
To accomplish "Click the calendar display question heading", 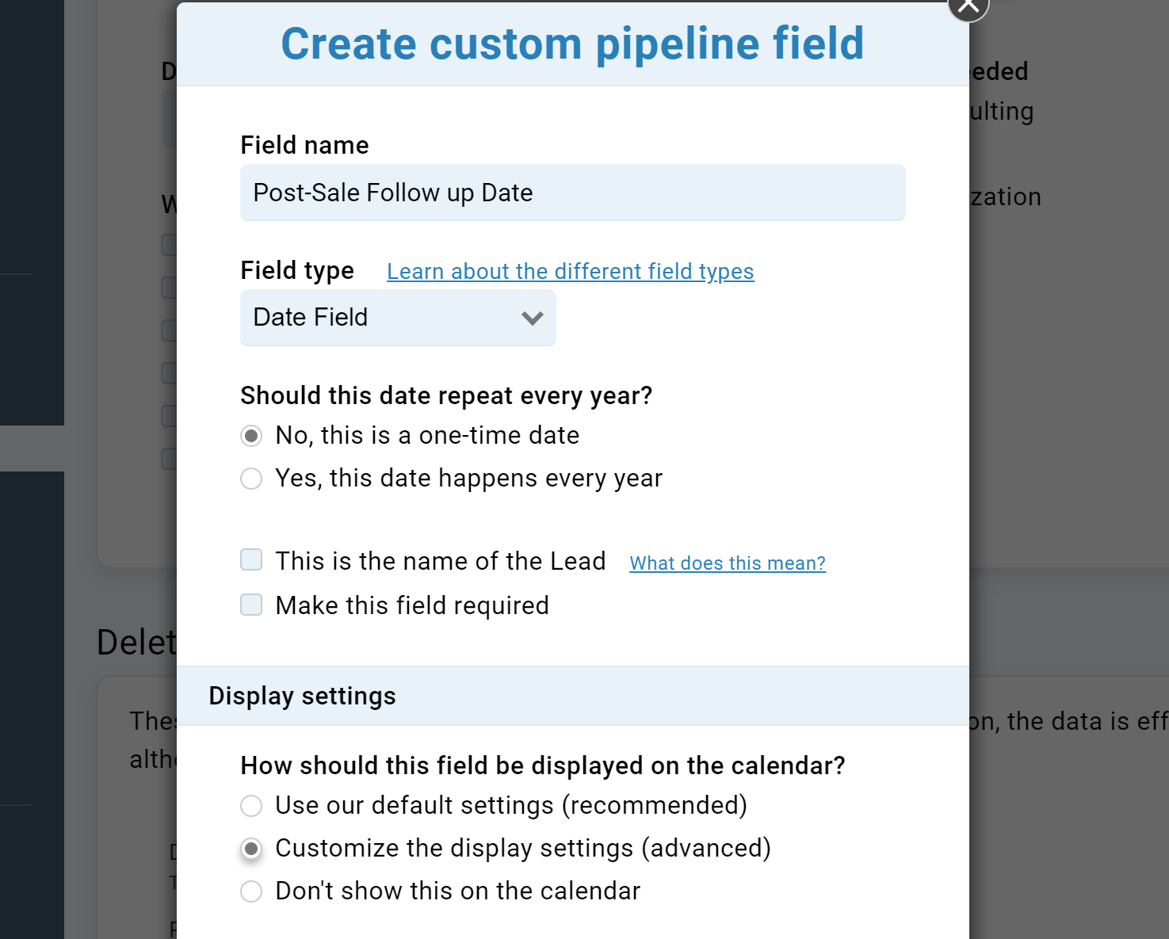I will (x=542, y=765).
